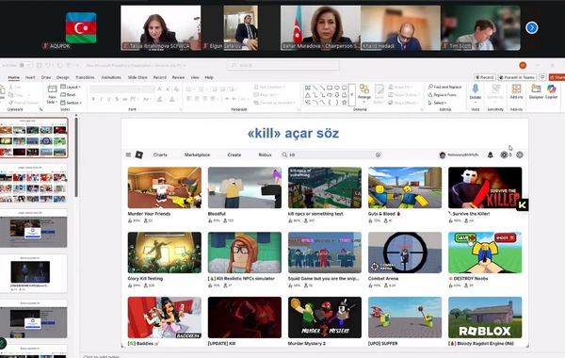Image resolution: width=565 pixels, height=358 pixels.
Task: Click Bahar Muradova's video tile
Action: (320, 27)
